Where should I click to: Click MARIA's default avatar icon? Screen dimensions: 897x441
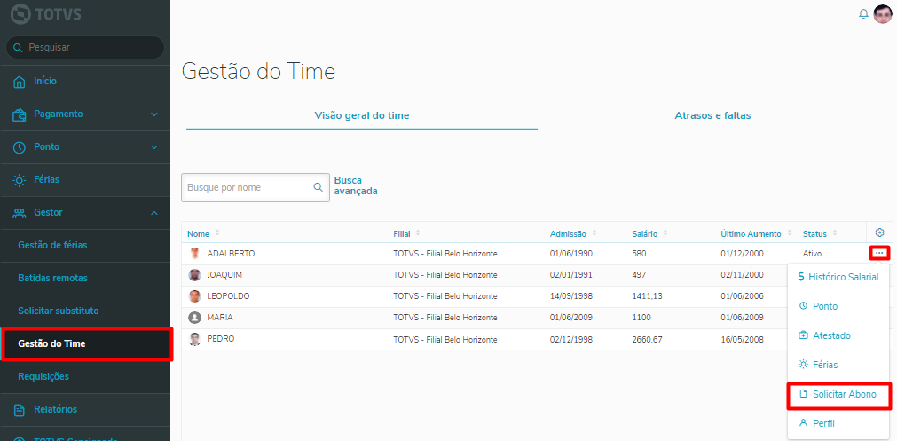[195, 318]
